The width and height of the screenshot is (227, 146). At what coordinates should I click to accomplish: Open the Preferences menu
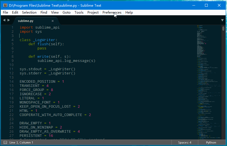coord(112,12)
